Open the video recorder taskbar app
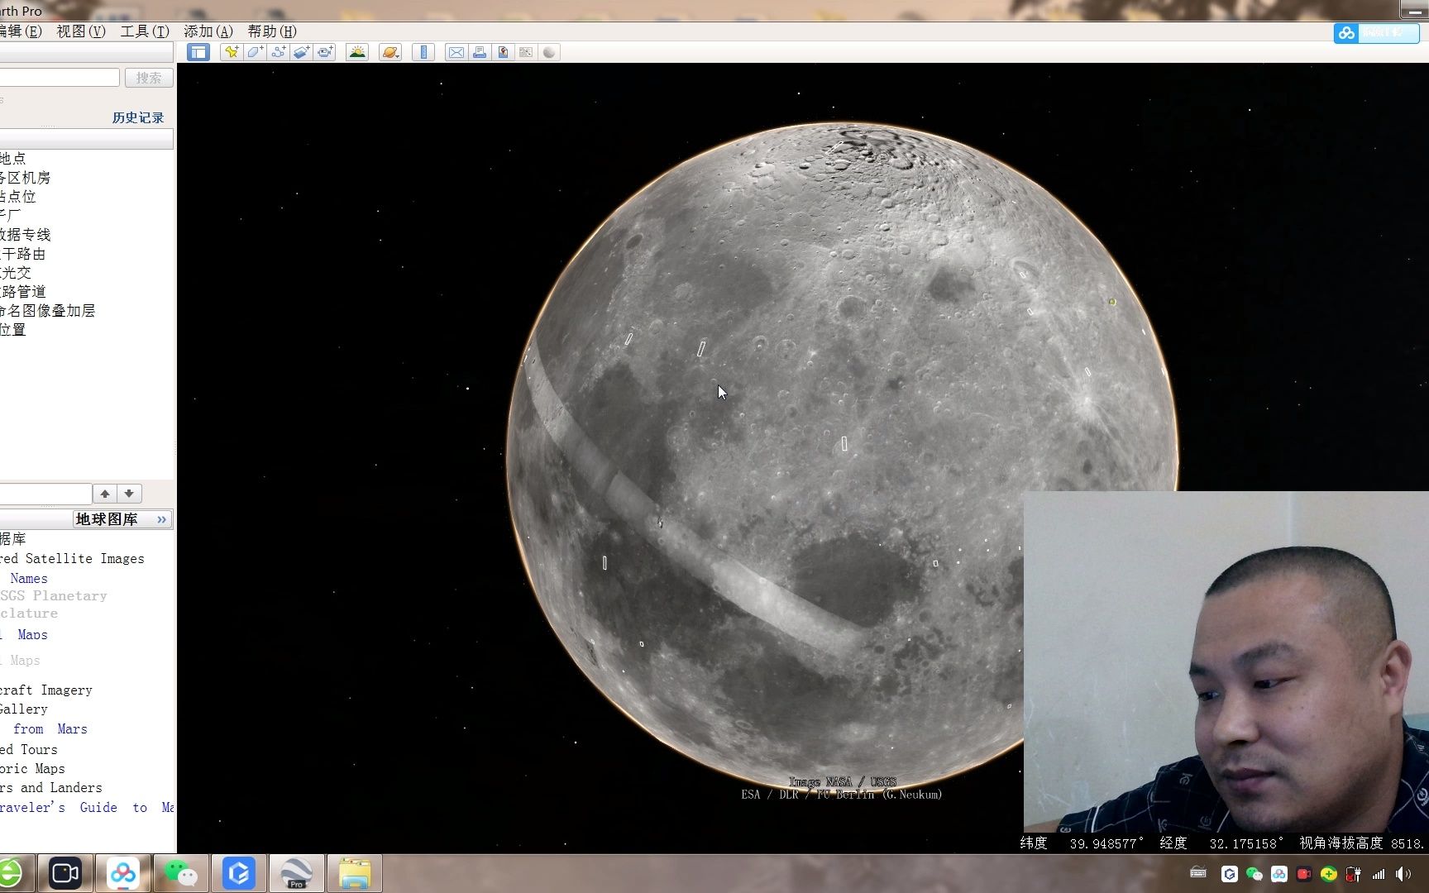 65,873
